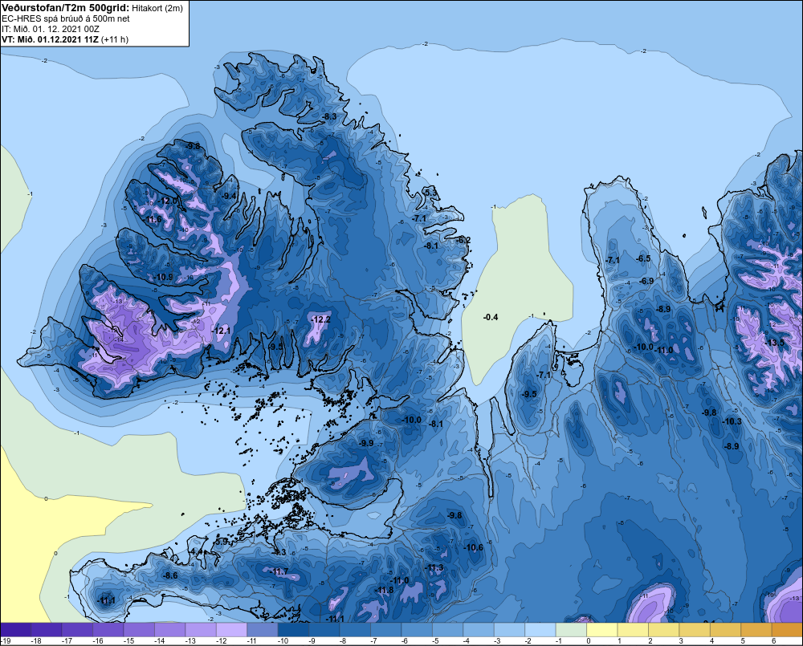Image resolution: width=803 pixels, height=646 pixels.
Task: Click the '-6.5' temperature label
Action: click(x=643, y=258)
